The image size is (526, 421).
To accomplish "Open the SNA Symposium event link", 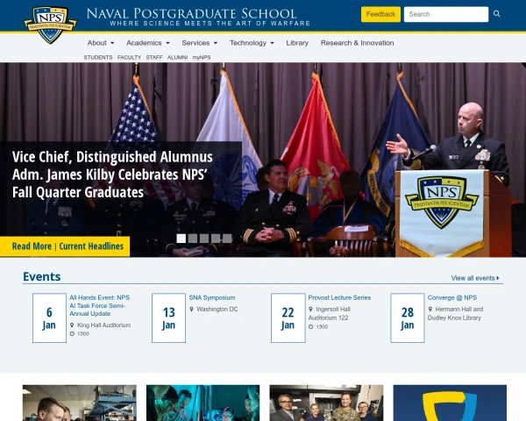I will (212, 297).
